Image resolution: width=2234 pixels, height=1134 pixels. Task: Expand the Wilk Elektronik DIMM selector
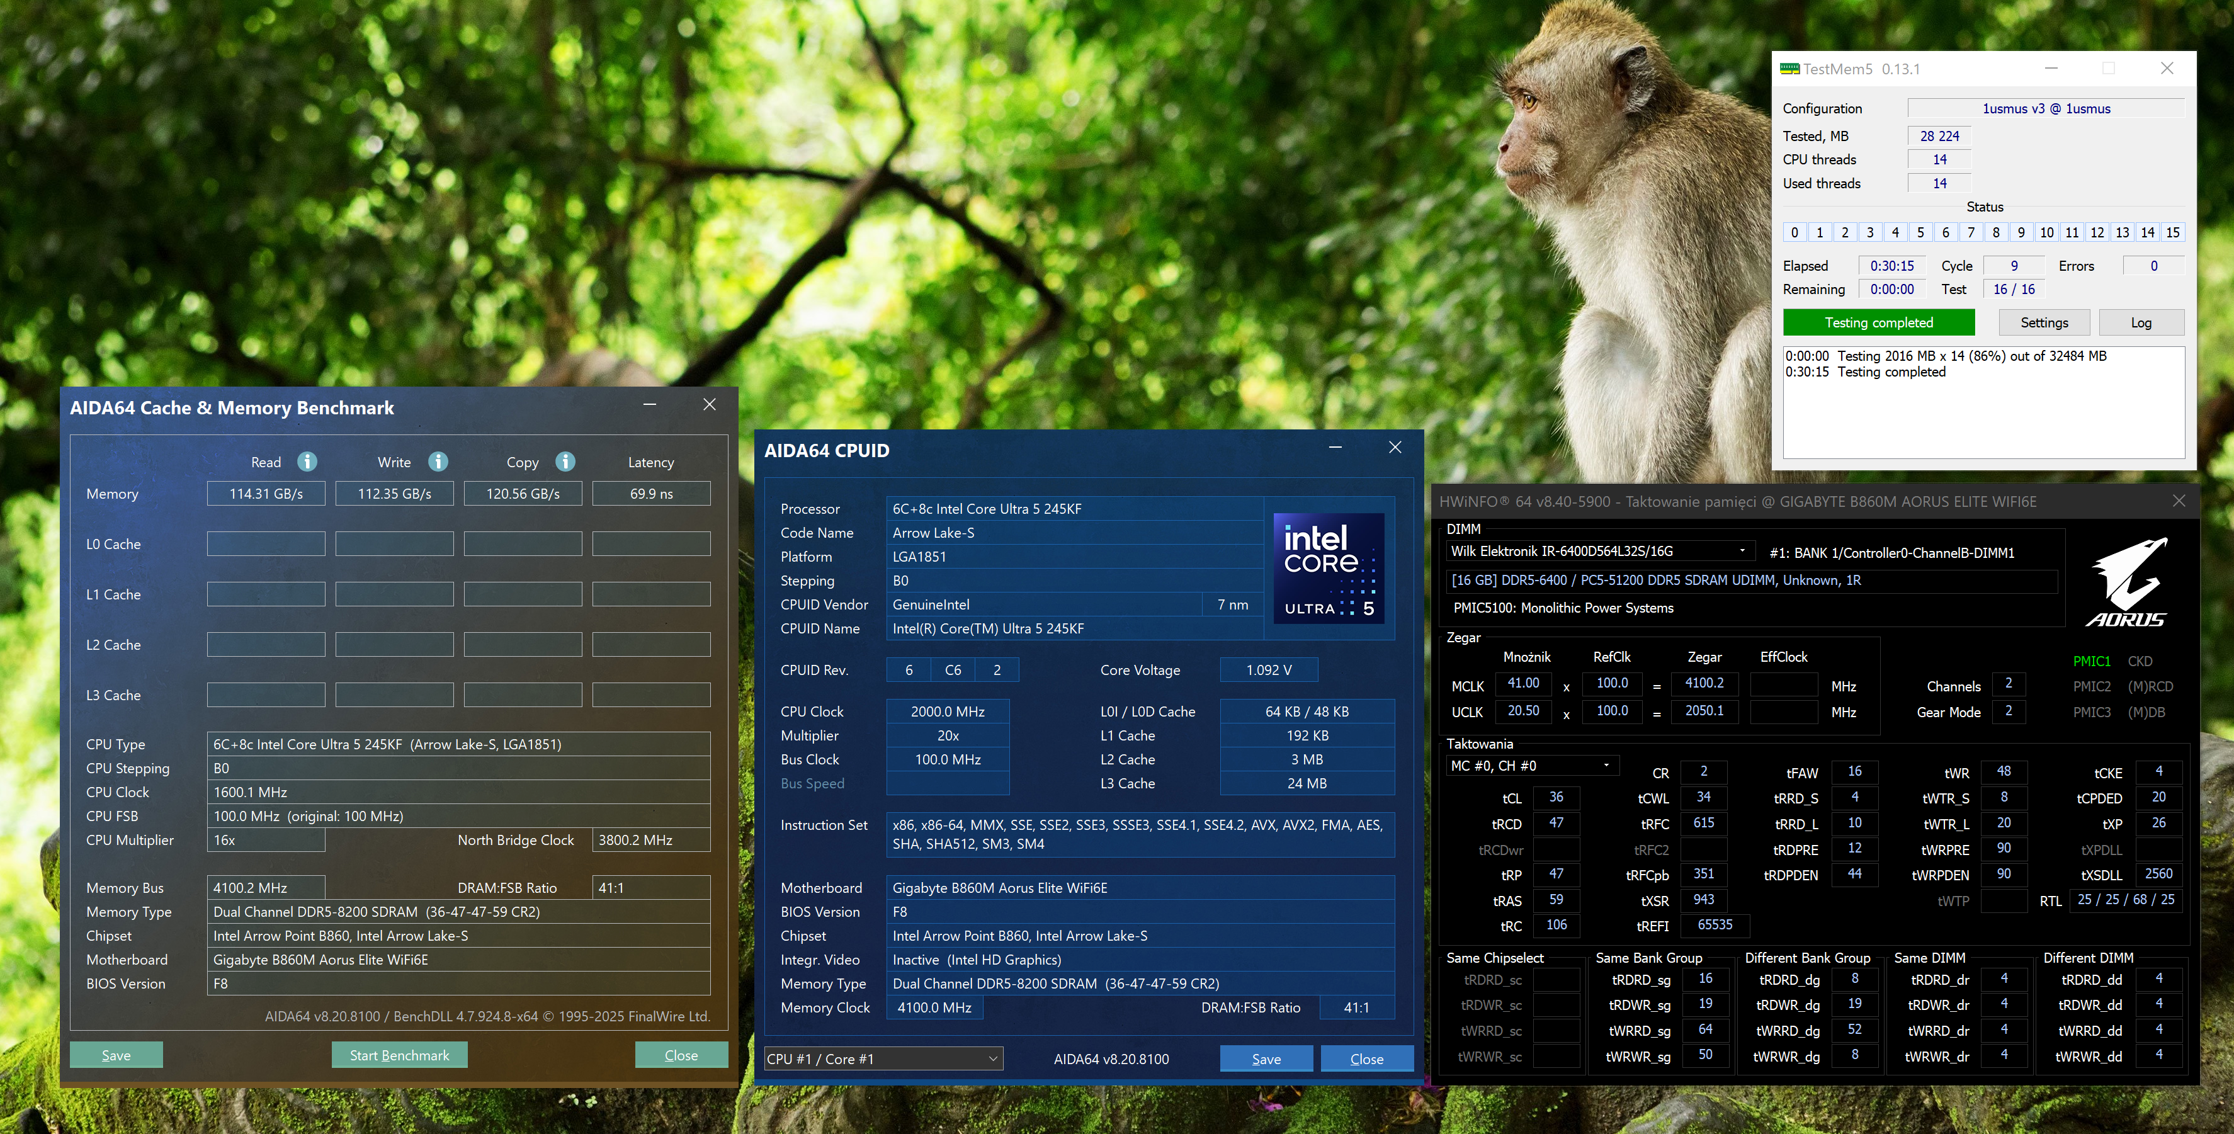coord(1742,550)
